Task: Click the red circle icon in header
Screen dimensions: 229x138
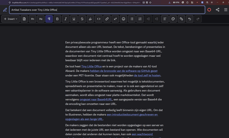Action: pyautogui.click(x=209, y=10)
